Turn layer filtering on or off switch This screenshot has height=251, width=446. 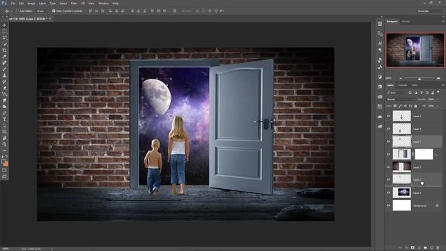[x=438, y=92]
